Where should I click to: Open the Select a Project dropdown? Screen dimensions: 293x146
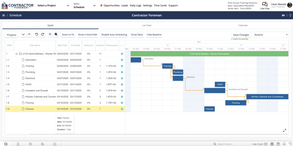[x=53, y=6]
